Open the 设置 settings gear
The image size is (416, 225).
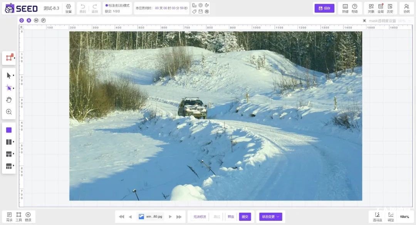point(68,8)
